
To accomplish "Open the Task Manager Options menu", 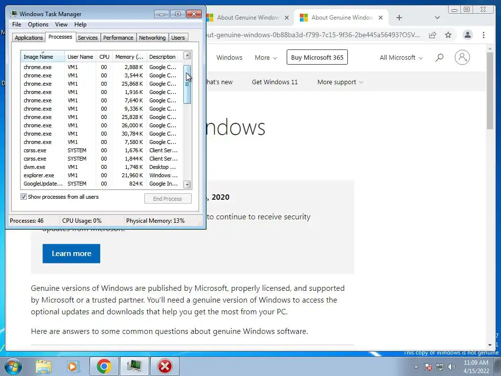I will (38, 24).
